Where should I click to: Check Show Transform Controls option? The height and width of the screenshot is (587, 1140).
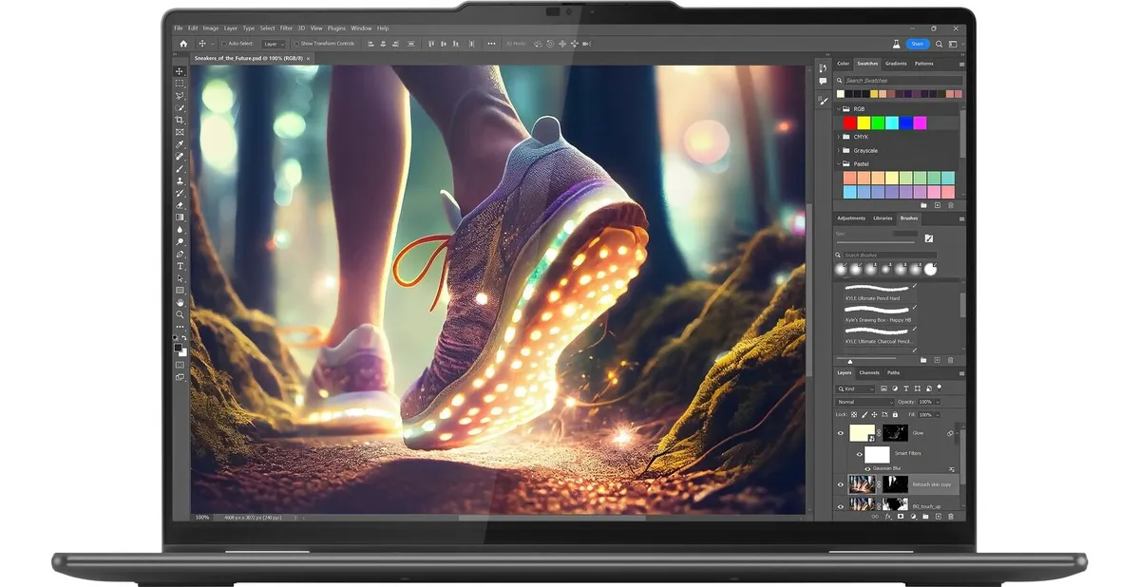point(296,44)
